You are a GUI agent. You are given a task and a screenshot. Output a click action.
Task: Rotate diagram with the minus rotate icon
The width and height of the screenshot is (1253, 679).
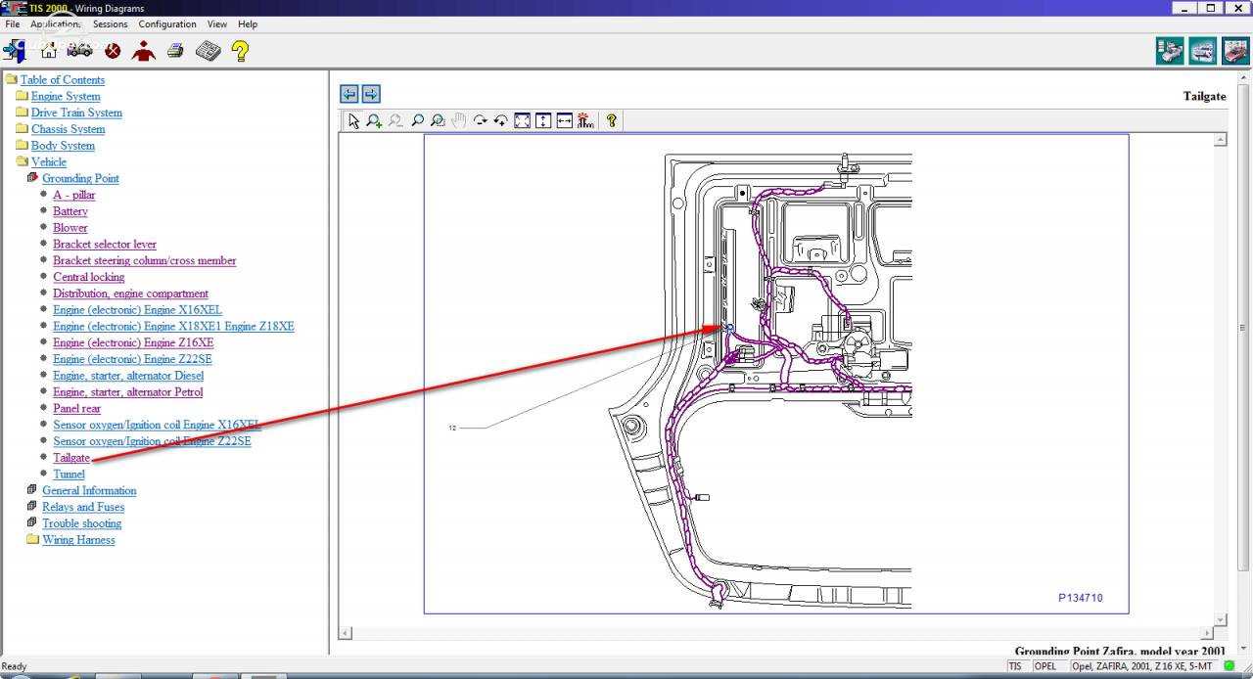[x=480, y=120]
